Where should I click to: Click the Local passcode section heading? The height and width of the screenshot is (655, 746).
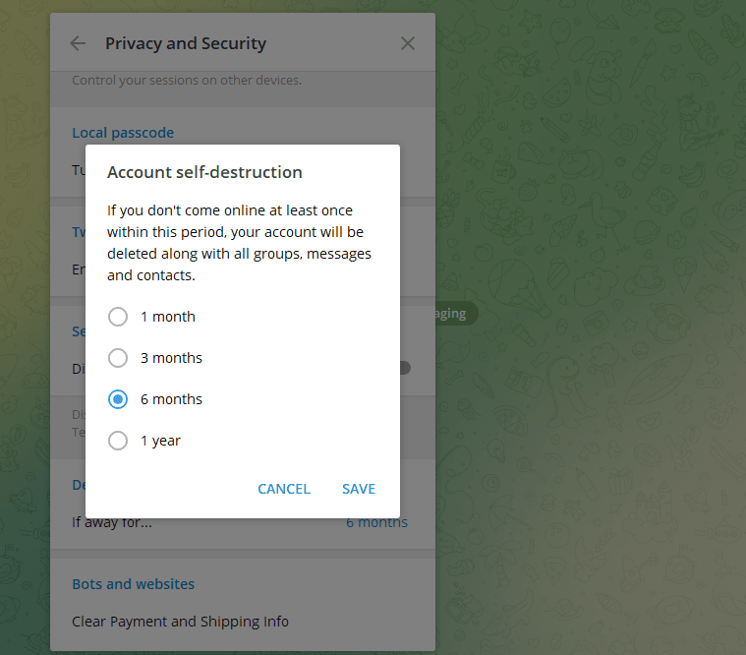point(123,133)
